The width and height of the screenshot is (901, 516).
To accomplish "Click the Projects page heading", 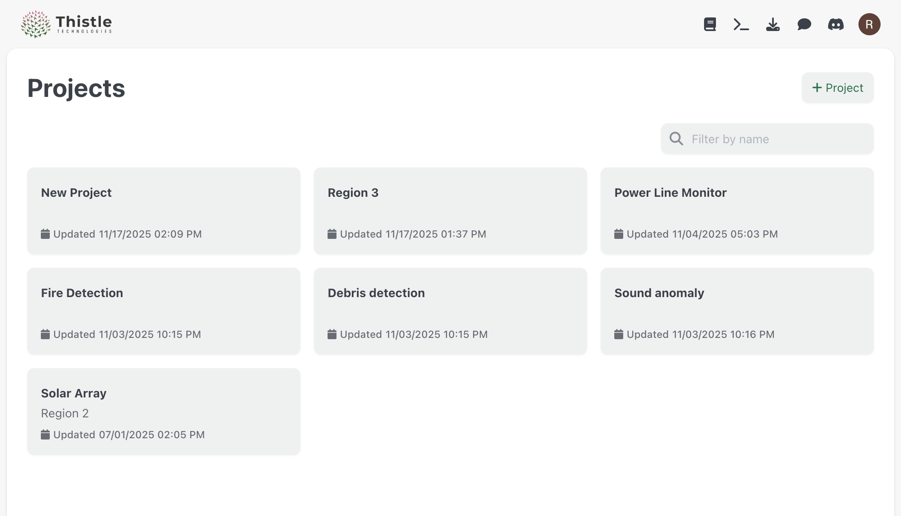I will [76, 88].
